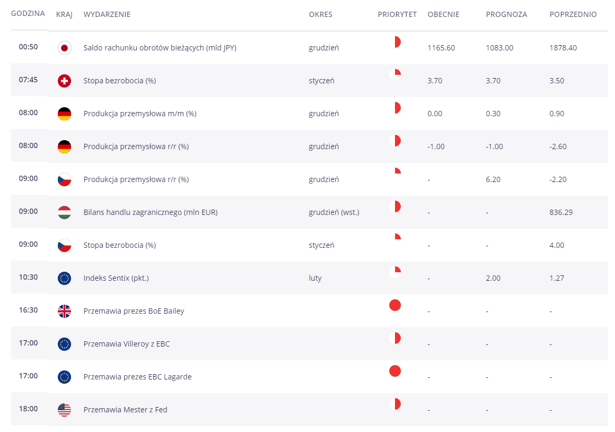615x432 pixels.
Task: Click the 1165.60 current value for Japan
Action: coord(441,48)
